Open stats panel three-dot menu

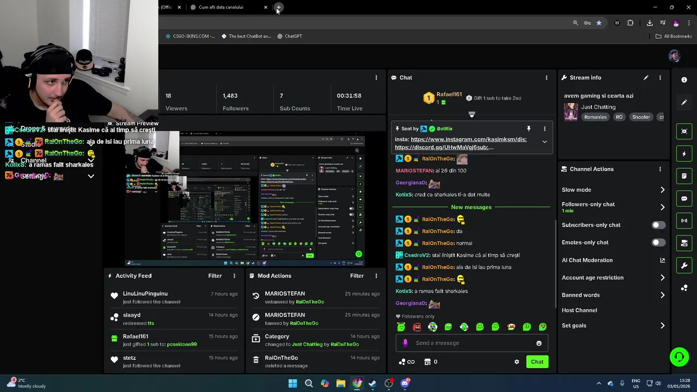tap(376, 78)
